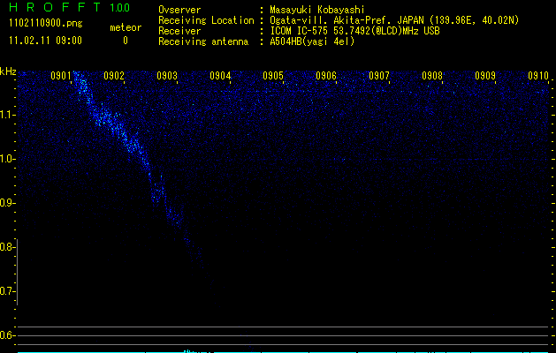Viewport: 556px width, 353px height.
Task: Select observer name Masayuki Kobayashi
Action: tap(317, 10)
